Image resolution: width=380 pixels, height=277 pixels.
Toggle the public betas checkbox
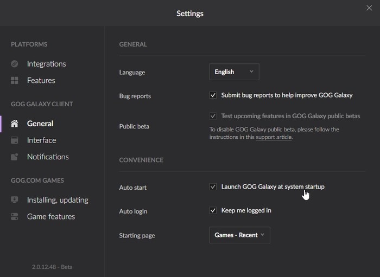213,116
